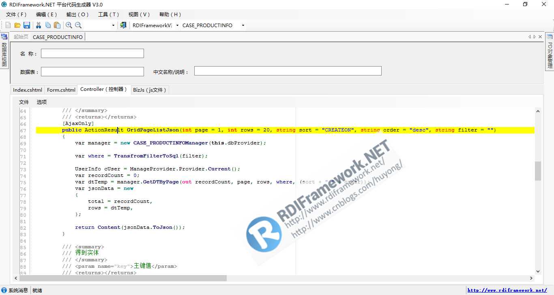The width and height of the screenshot is (554, 295).
Task: Open the 文件(F) menu
Action: coord(16,14)
